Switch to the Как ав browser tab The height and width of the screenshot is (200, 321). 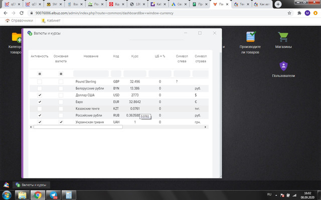[262, 4]
